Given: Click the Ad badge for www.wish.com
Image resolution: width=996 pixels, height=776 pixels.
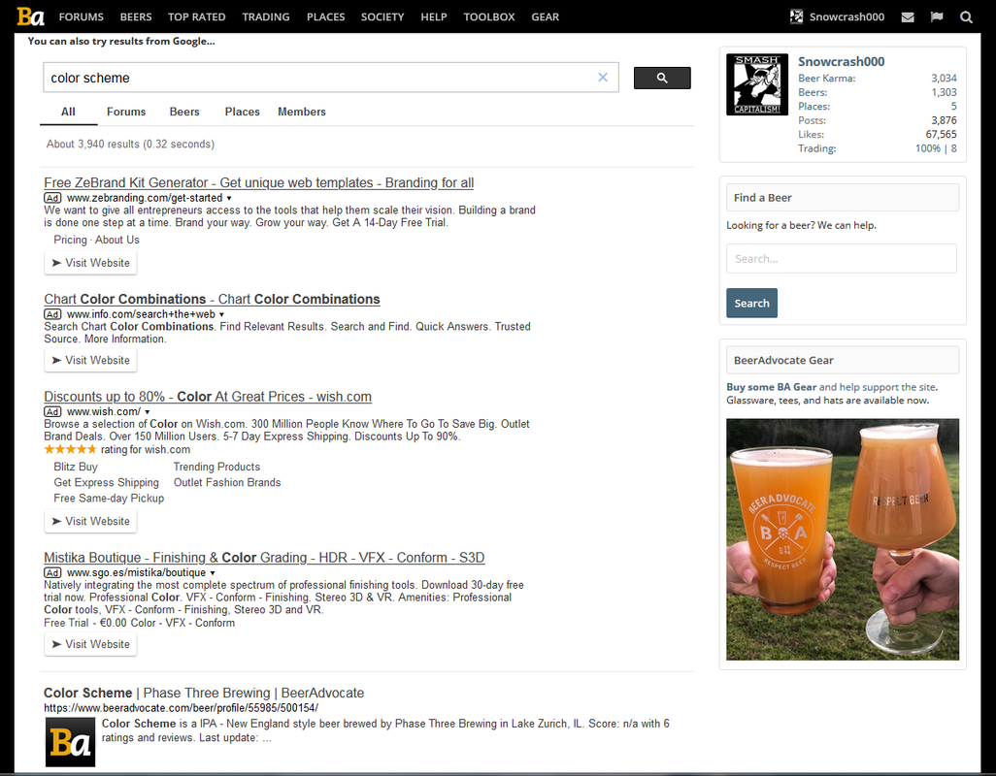Looking at the screenshot, I should (x=52, y=412).
